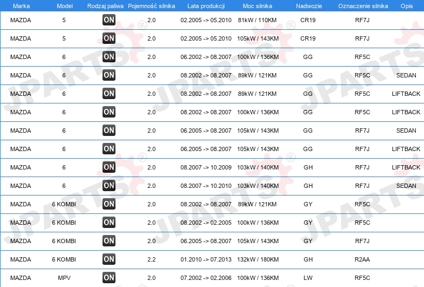The image size is (424, 287).
Task: Select the 08.2007 -> 10.2010 production years cell
Action: (x=206, y=186)
